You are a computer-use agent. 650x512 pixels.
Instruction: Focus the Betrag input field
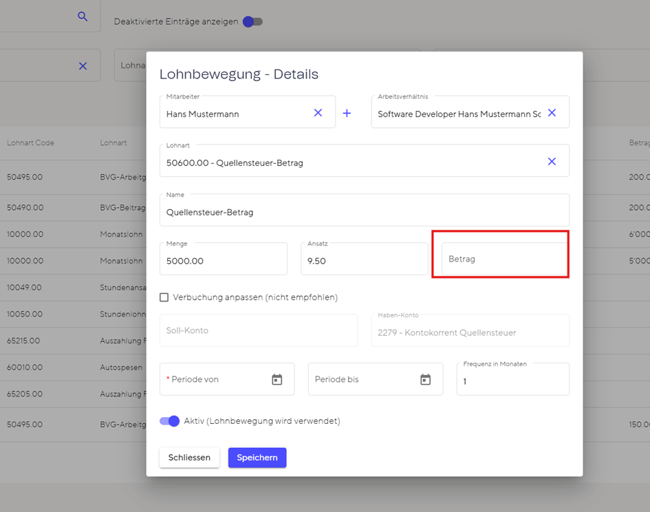[x=505, y=259]
